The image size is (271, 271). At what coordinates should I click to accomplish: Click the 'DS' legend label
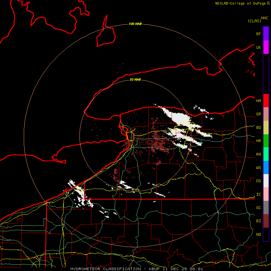(258, 181)
